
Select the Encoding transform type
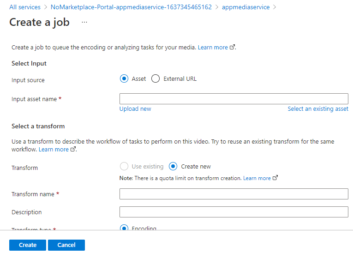124,228
